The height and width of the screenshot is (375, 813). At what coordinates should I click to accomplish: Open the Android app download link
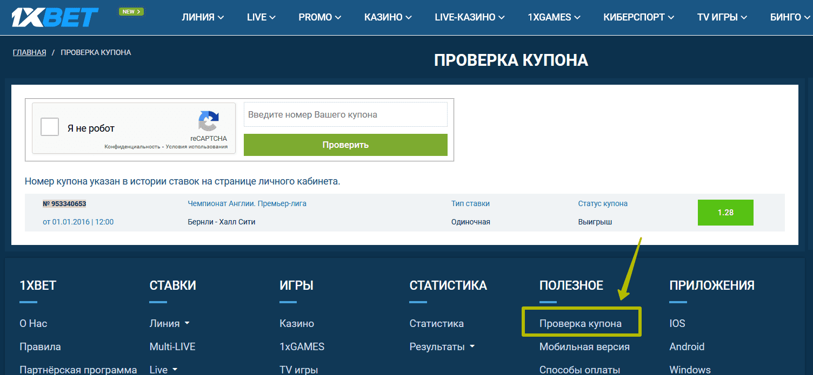tap(687, 346)
